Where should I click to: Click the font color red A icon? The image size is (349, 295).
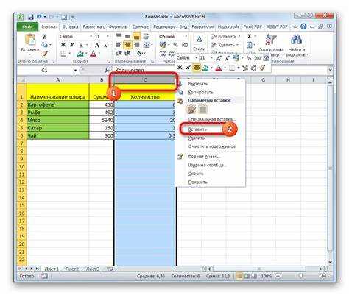[x=94, y=54]
